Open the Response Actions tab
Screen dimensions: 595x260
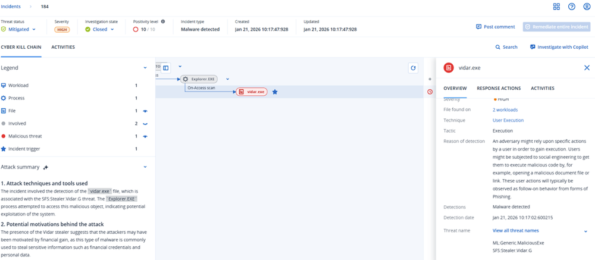click(499, 88)
